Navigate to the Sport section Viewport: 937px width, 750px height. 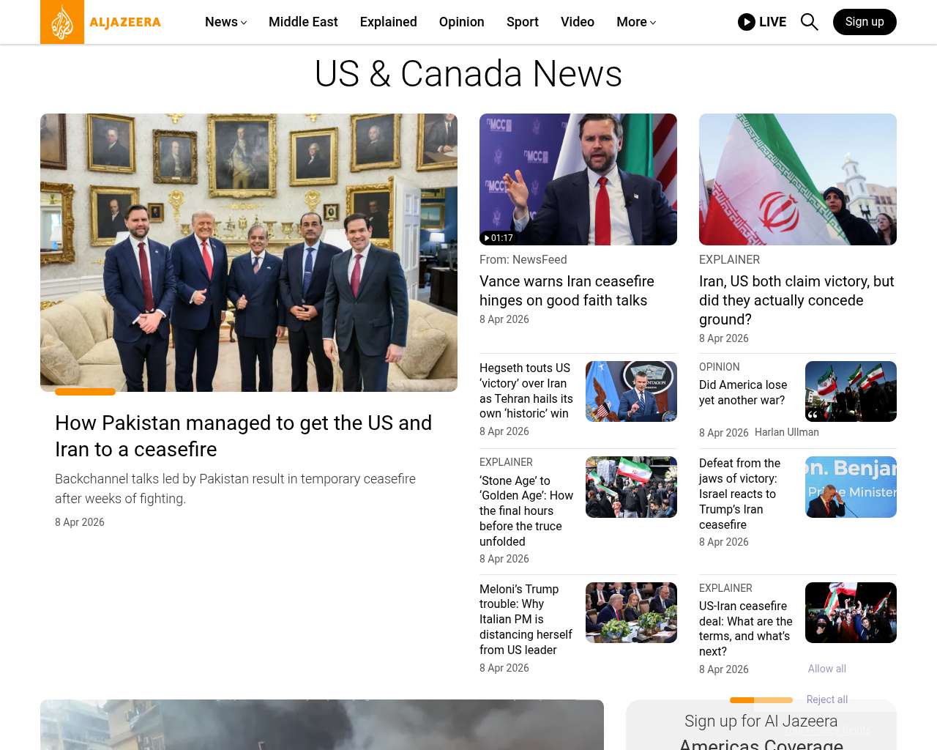523,22
